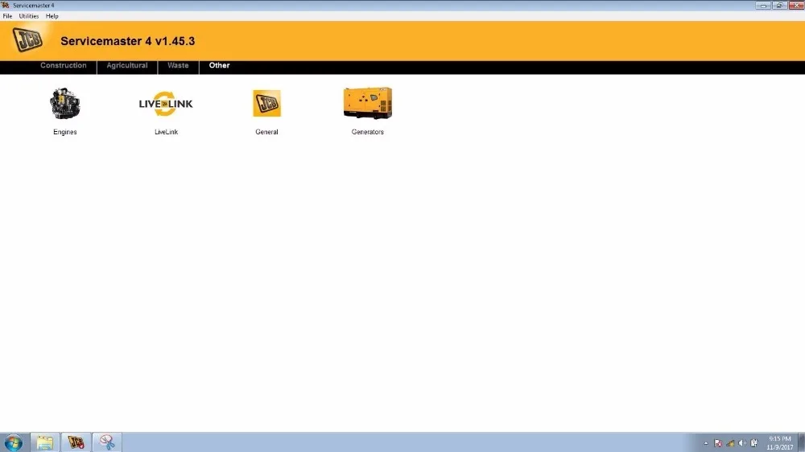Click the Generators label text
Viewport: 805px width, 452px height.
pyautogui.click(x=368, y=132)
